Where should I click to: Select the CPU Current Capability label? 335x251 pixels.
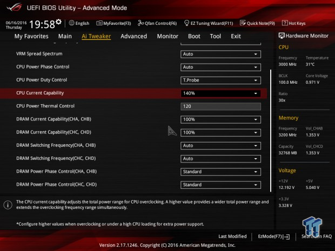pyautogui.click(x=40, y=93)
